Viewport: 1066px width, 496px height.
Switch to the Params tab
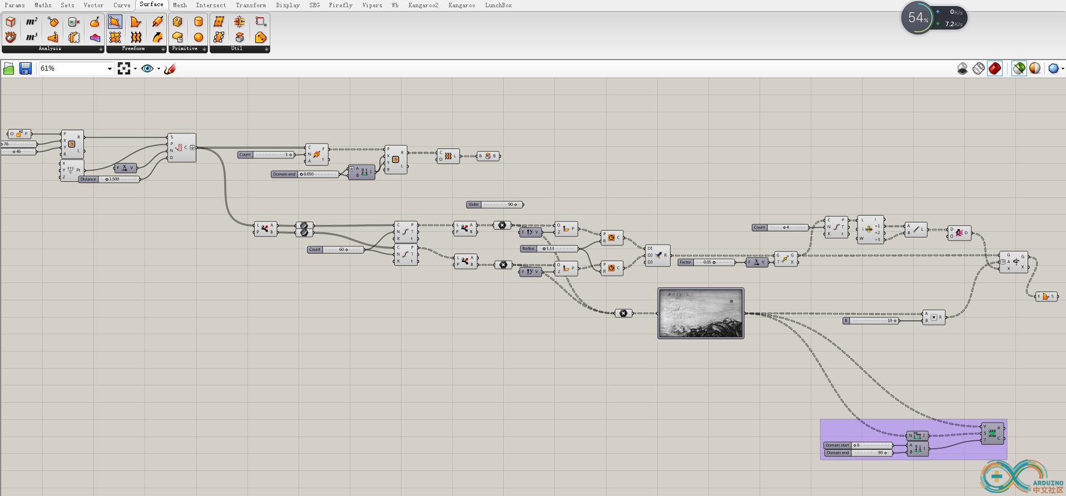[x=14, y=5]
